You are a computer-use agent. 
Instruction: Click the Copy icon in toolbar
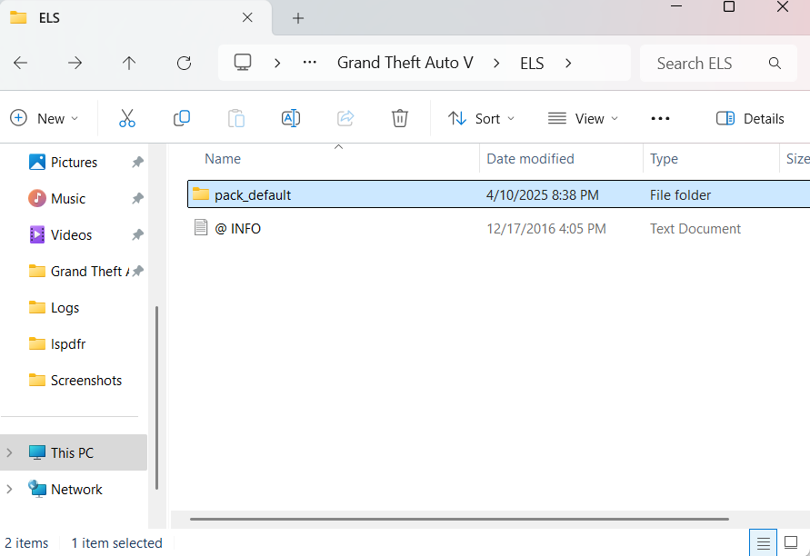tap(182, 118)
